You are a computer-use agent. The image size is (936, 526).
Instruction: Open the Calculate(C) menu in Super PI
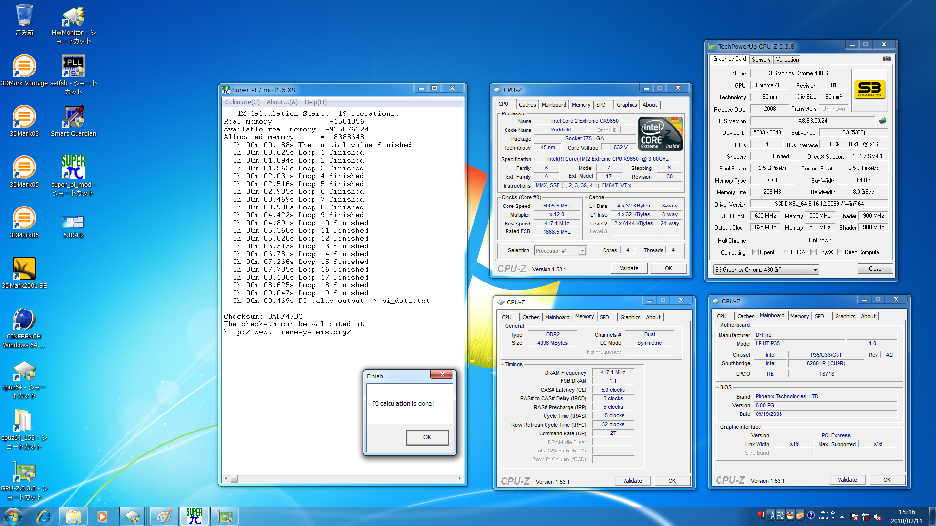click(242, 102)
